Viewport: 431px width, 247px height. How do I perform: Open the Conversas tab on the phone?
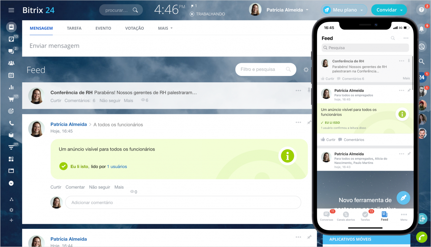tap(326, 216)
